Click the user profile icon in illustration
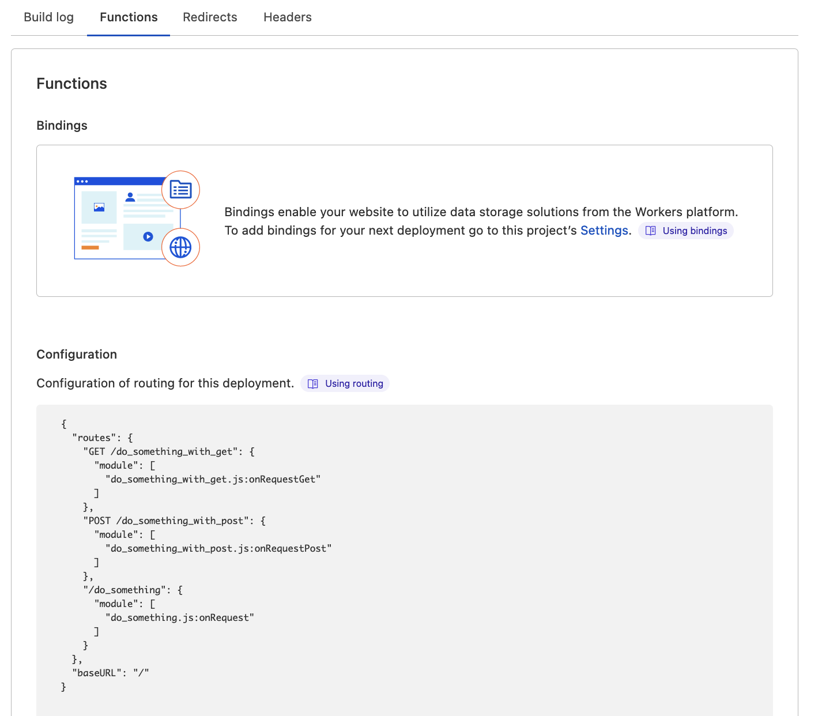 pyautogui.click(x=130, y=197)
